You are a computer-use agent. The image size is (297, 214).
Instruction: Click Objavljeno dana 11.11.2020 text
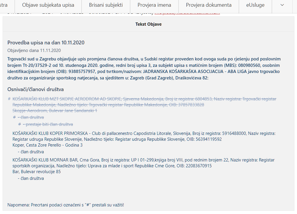click(x=34, y=51)
